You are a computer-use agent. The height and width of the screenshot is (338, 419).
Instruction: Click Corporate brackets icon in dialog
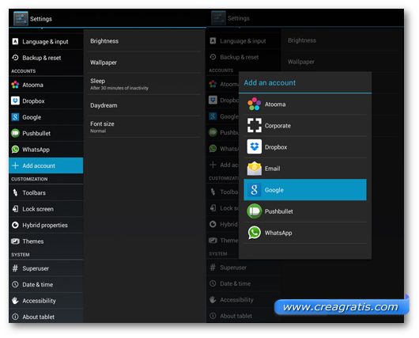pyautogui.click(x=254, y=125)
